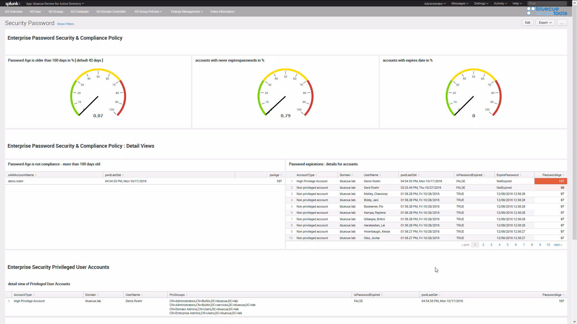Screen dimensions: 577x324
Task: Click the Show Filters link
Action: pyautogui.click(x=65, y=24)
